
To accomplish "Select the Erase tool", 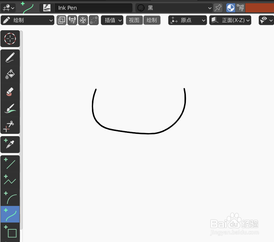I will click(10, 92).
